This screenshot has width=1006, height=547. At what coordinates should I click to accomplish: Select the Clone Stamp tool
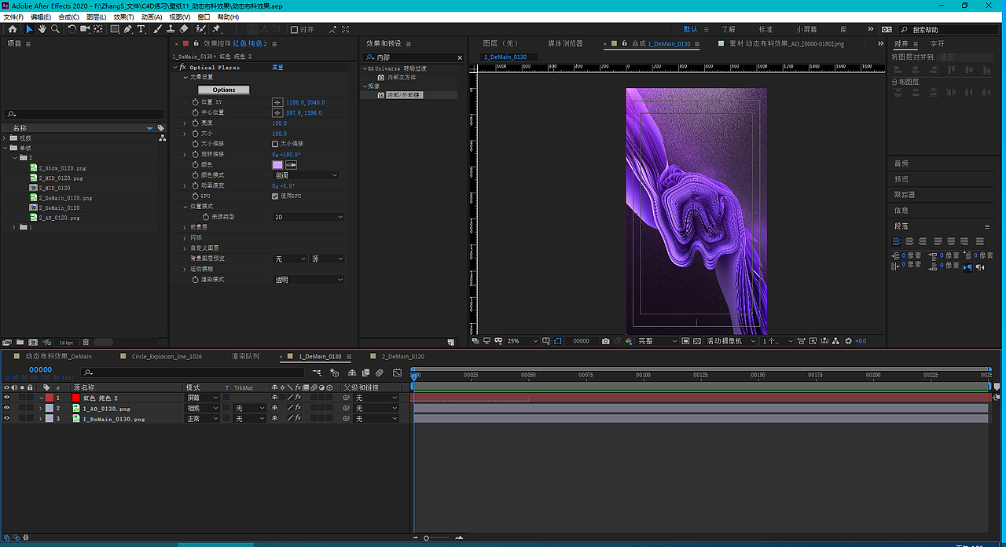(x=171, y=29)
